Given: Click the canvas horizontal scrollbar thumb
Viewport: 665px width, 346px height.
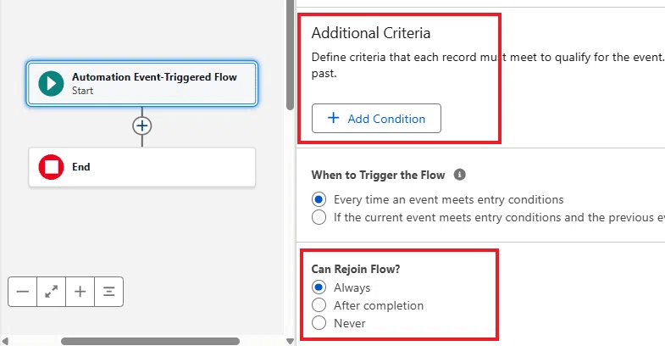Looking at the screenshot, I should pyautogui.click(x=150, y=341).
